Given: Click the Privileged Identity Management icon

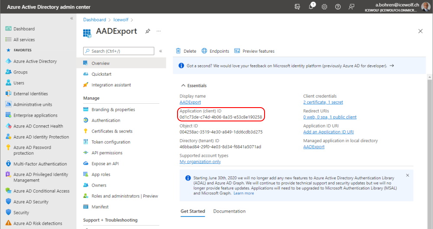Looking at the screenshot, I should (8, 174).
